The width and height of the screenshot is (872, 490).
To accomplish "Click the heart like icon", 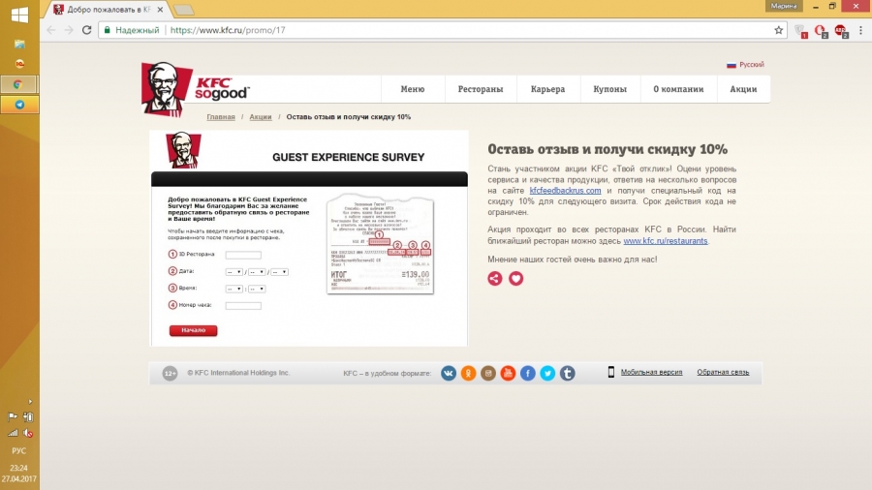I will point(516,278).
